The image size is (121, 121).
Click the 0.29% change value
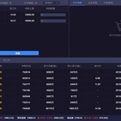[95, 118]
